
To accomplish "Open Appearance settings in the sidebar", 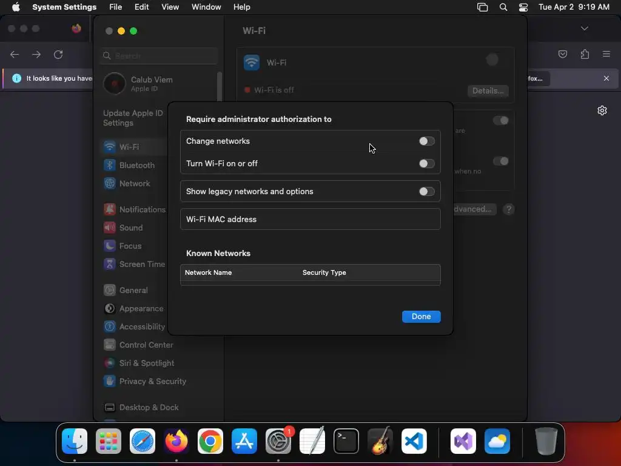I will pos(133,308).
